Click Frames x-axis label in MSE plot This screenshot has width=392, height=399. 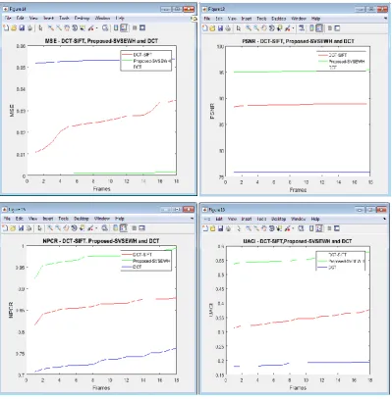click(101, 189)
